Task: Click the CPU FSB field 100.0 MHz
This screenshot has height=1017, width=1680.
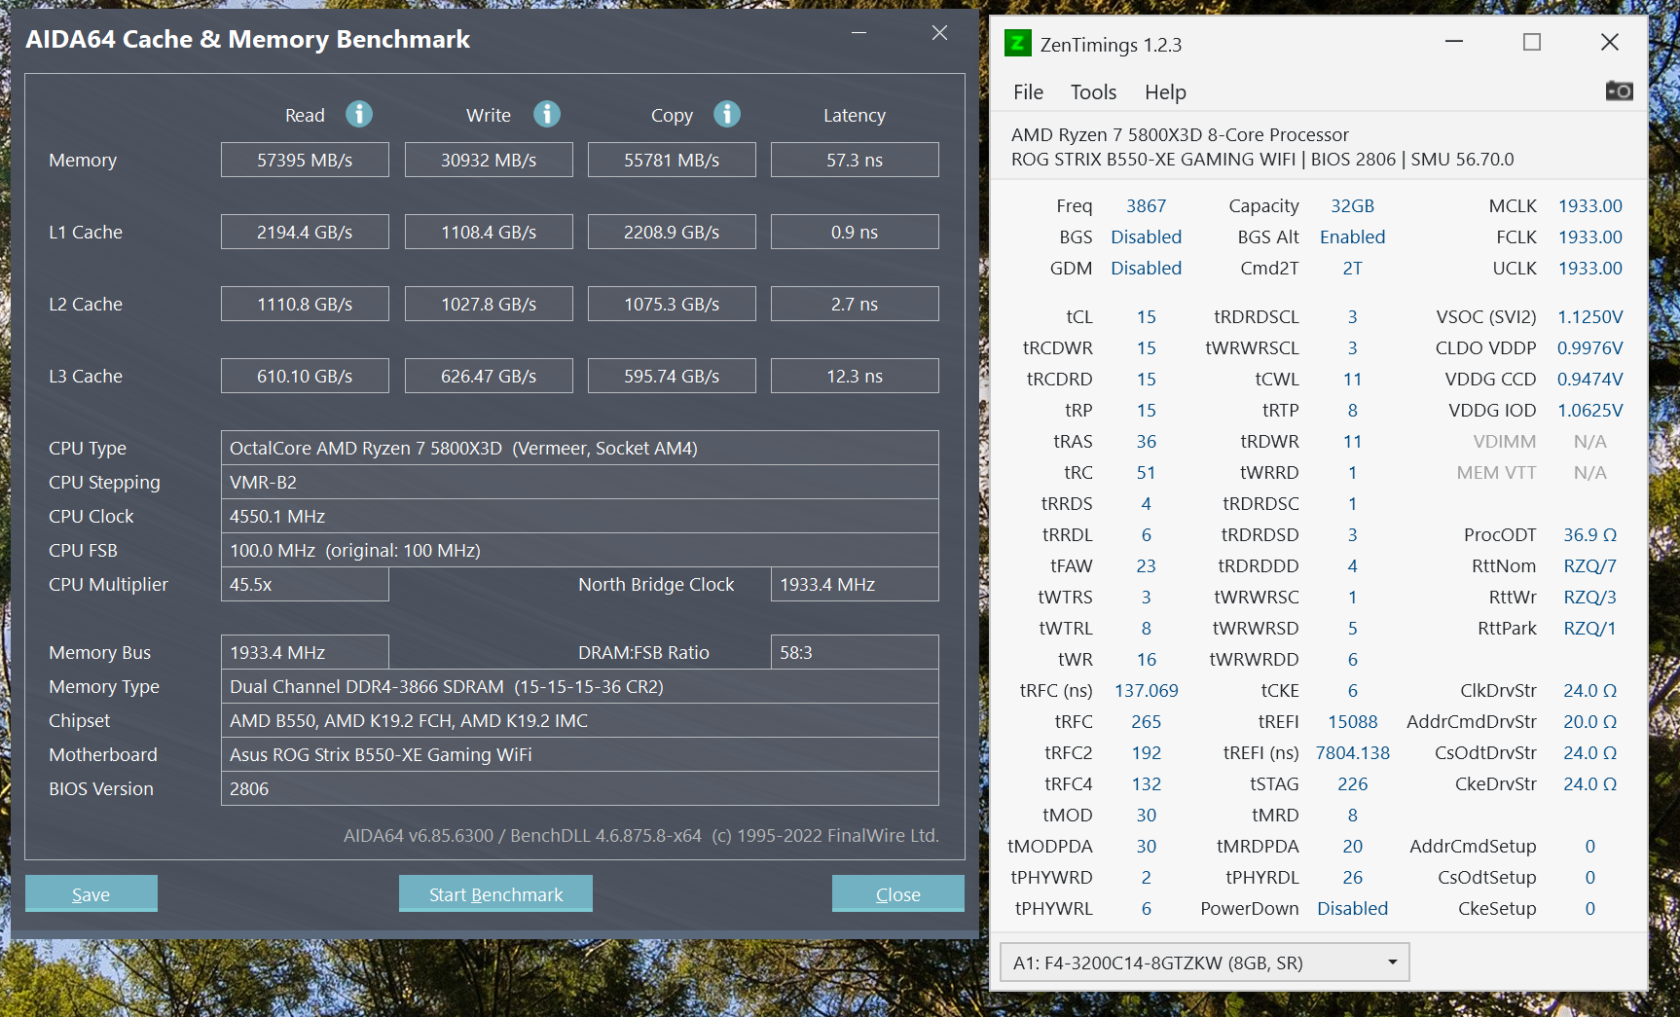Action: click(580, 550)
